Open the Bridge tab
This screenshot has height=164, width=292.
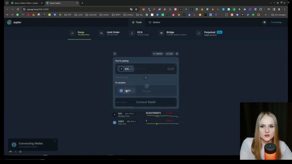tap(173, 33)
